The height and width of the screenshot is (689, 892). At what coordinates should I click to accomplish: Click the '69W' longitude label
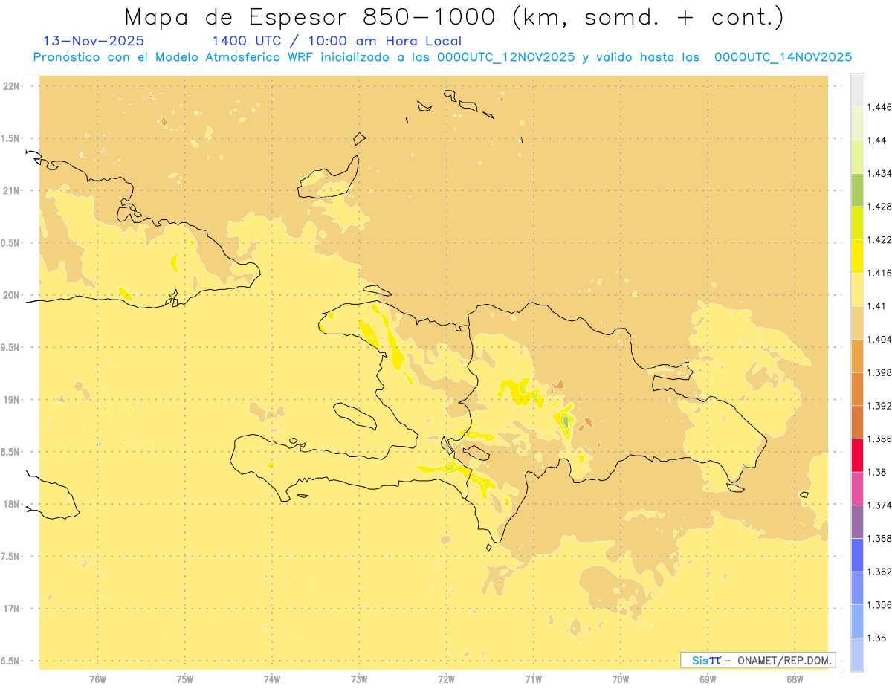pyautogui.click(x=708, y=680)
